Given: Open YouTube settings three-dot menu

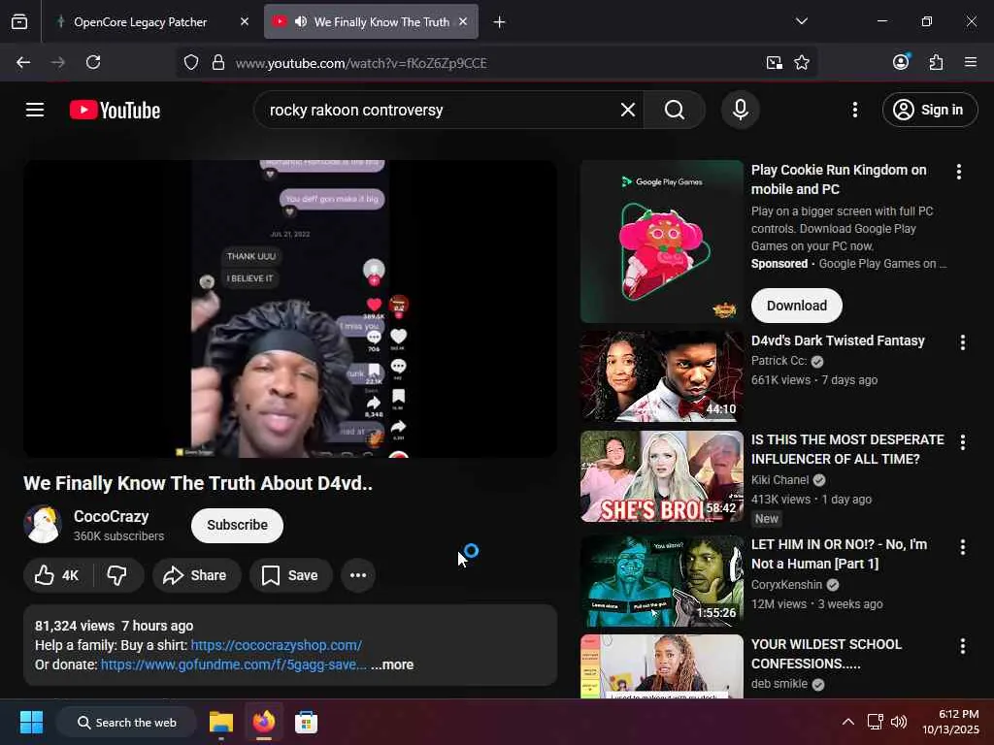Looking at the screenshot, I should [855, 111].
